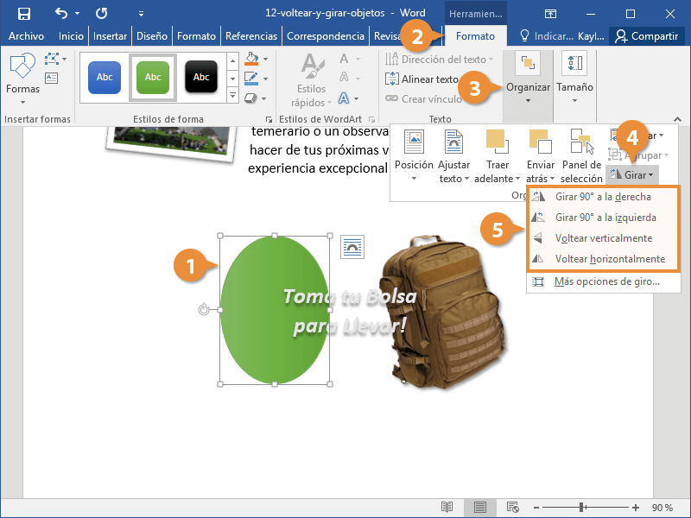Expand the Girar dropdown
The image size is (691, 518).
click(x=632, y=174)
